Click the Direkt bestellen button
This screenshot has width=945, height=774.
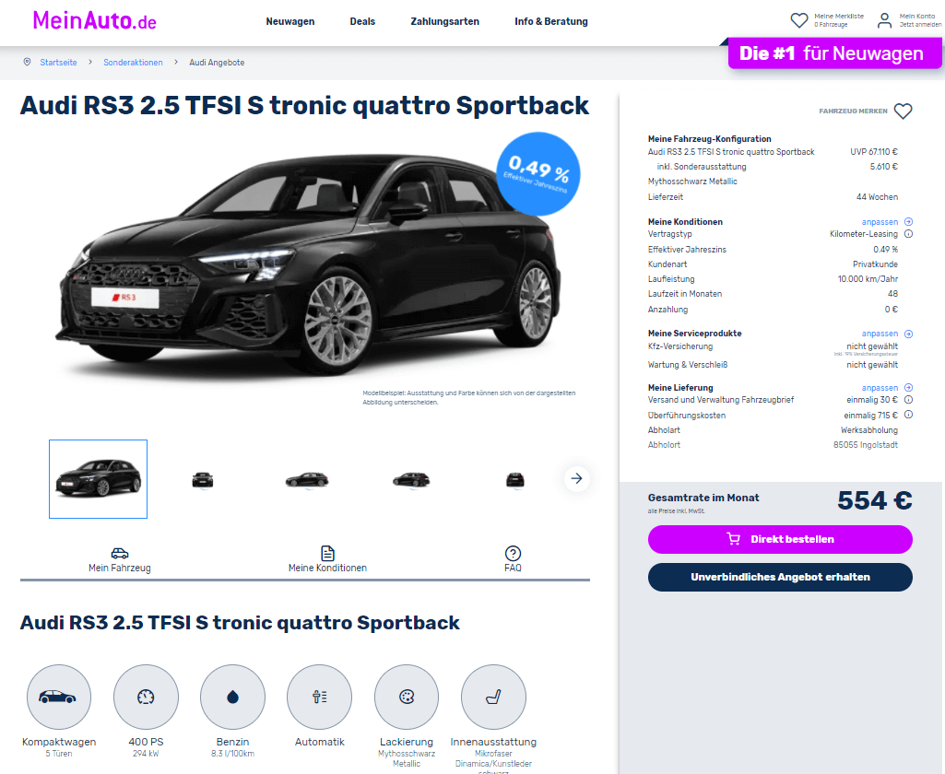click(780, 539)
